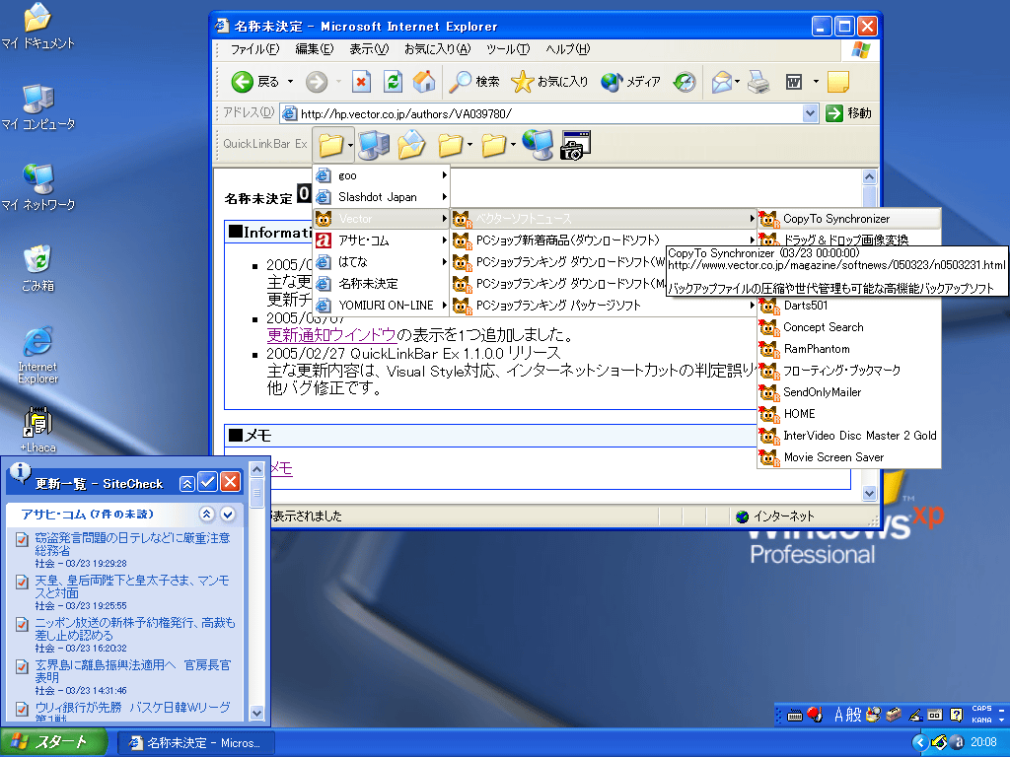Toggle checkbox for ニッポン放送 news item

pyautogui.click(x=22, y=624)
